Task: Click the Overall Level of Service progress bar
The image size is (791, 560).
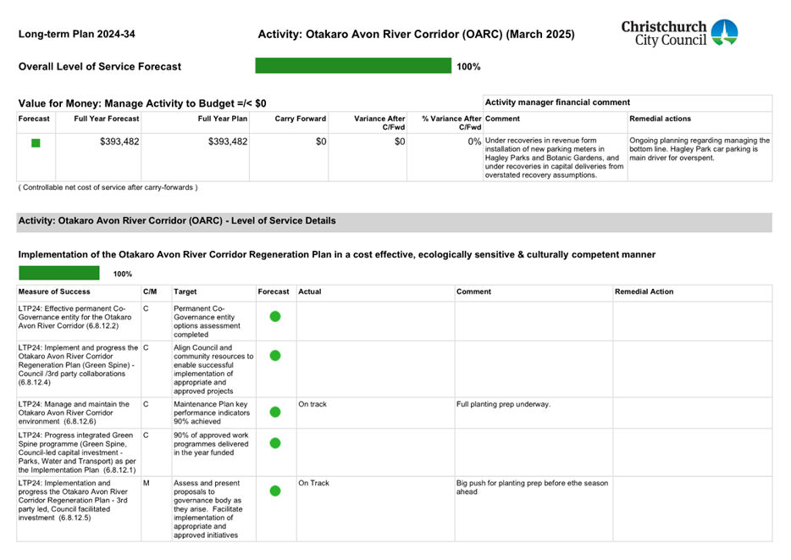Action: point(353,65)
